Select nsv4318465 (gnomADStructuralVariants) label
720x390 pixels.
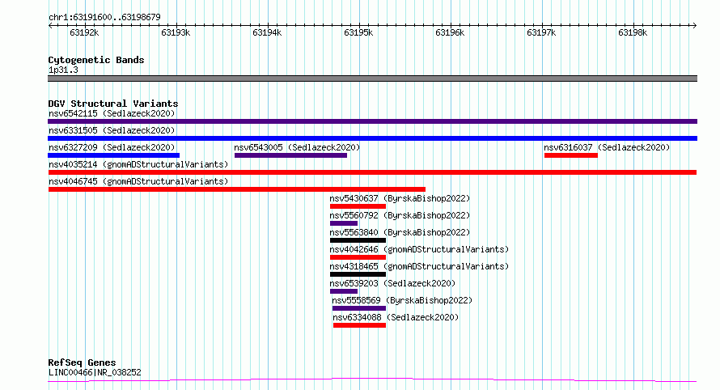tap(419, 266)
